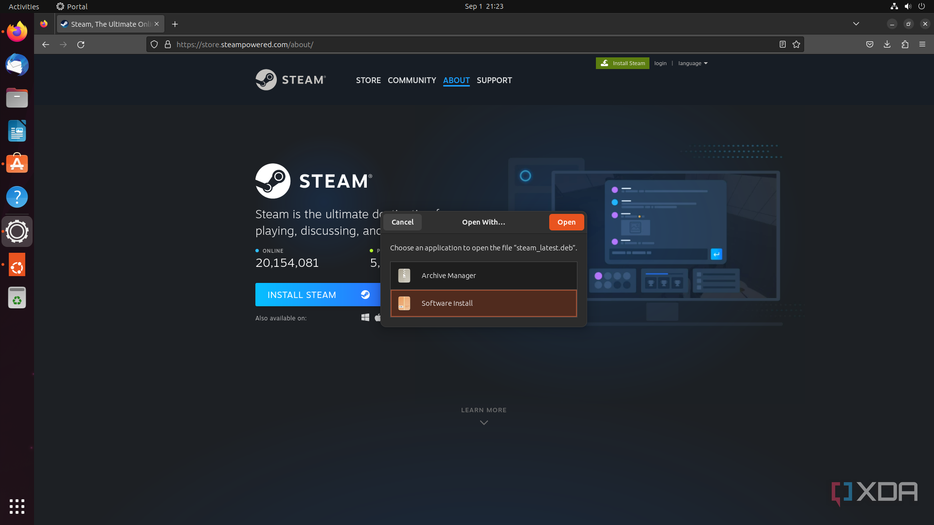This screenshot has width=934, height=525.
Task: Go to the SUPPORT navigation tab
Action: pos(494,80)
